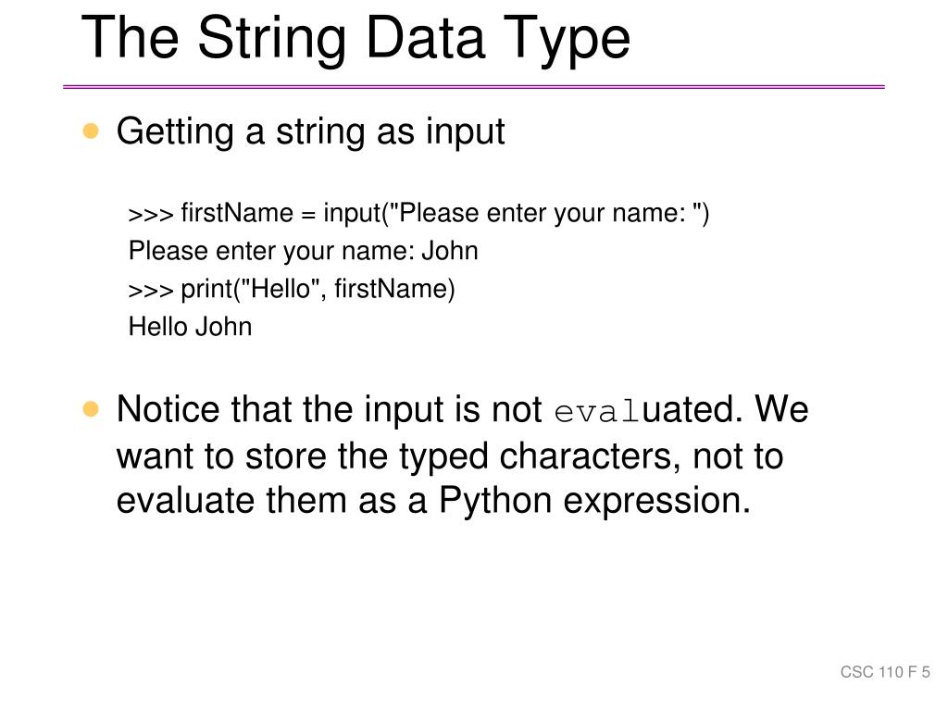Click the word 'String' in the title
Viewport: 948px width, 711px height.
click(271, 40)
